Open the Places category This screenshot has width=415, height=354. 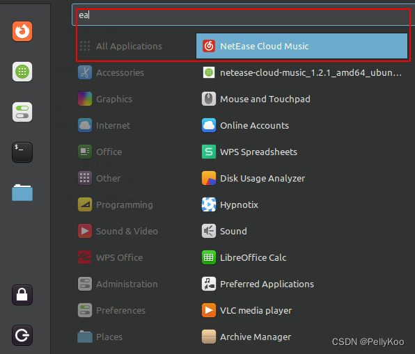[x=109, y=337]
